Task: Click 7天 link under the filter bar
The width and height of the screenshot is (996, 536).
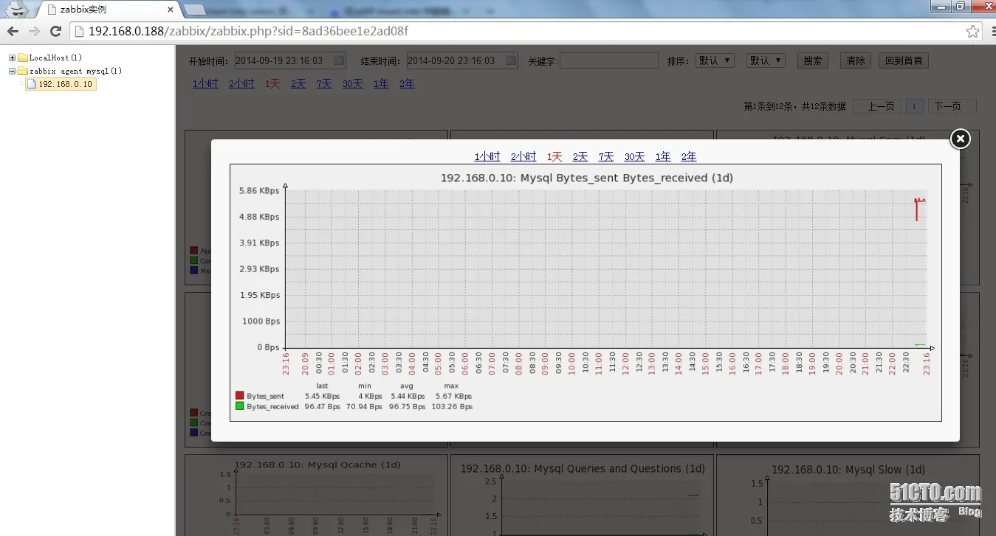Action: [x=324, y=83]
